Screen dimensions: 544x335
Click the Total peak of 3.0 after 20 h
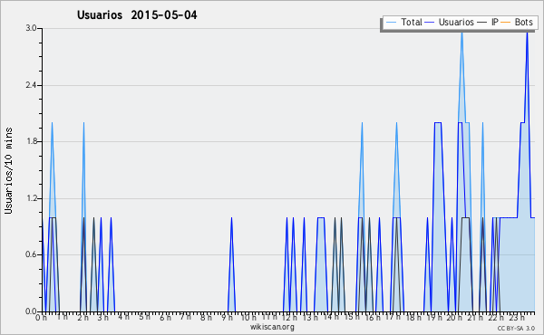pos(461,32)
